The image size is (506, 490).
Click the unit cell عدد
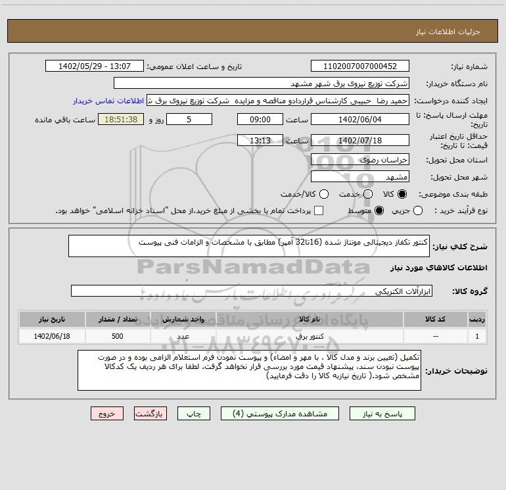[x=183, y=336]
